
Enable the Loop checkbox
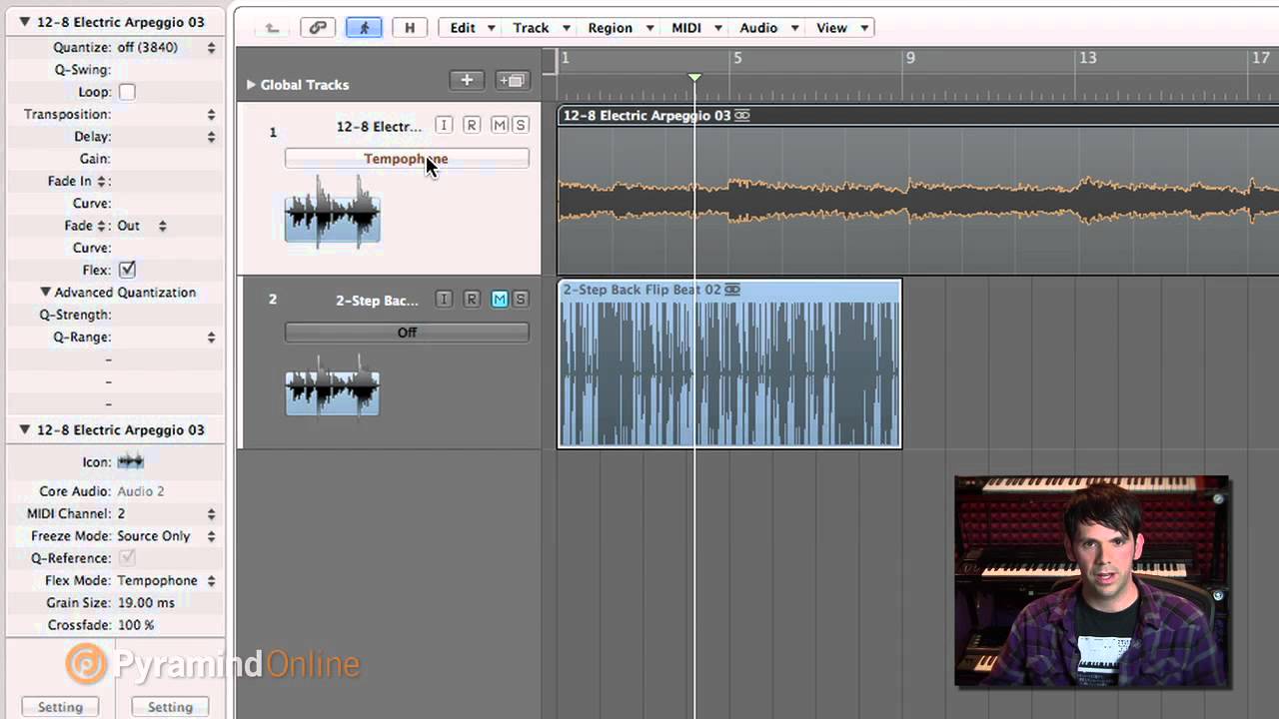click(x=127, y=92)
